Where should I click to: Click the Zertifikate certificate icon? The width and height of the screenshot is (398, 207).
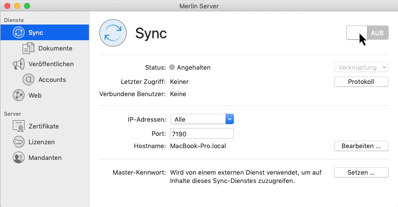(19, 126)
